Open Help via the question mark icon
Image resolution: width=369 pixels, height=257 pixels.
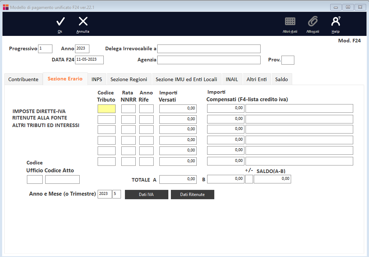point(335,22)
